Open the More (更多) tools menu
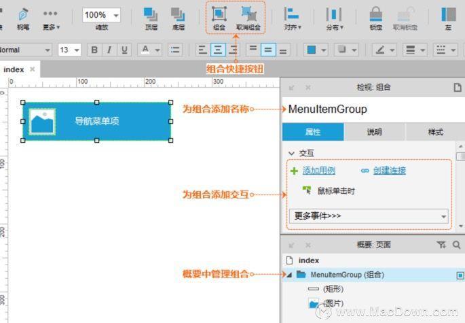Screen dimensions: 465x323 tap(51, 19)
